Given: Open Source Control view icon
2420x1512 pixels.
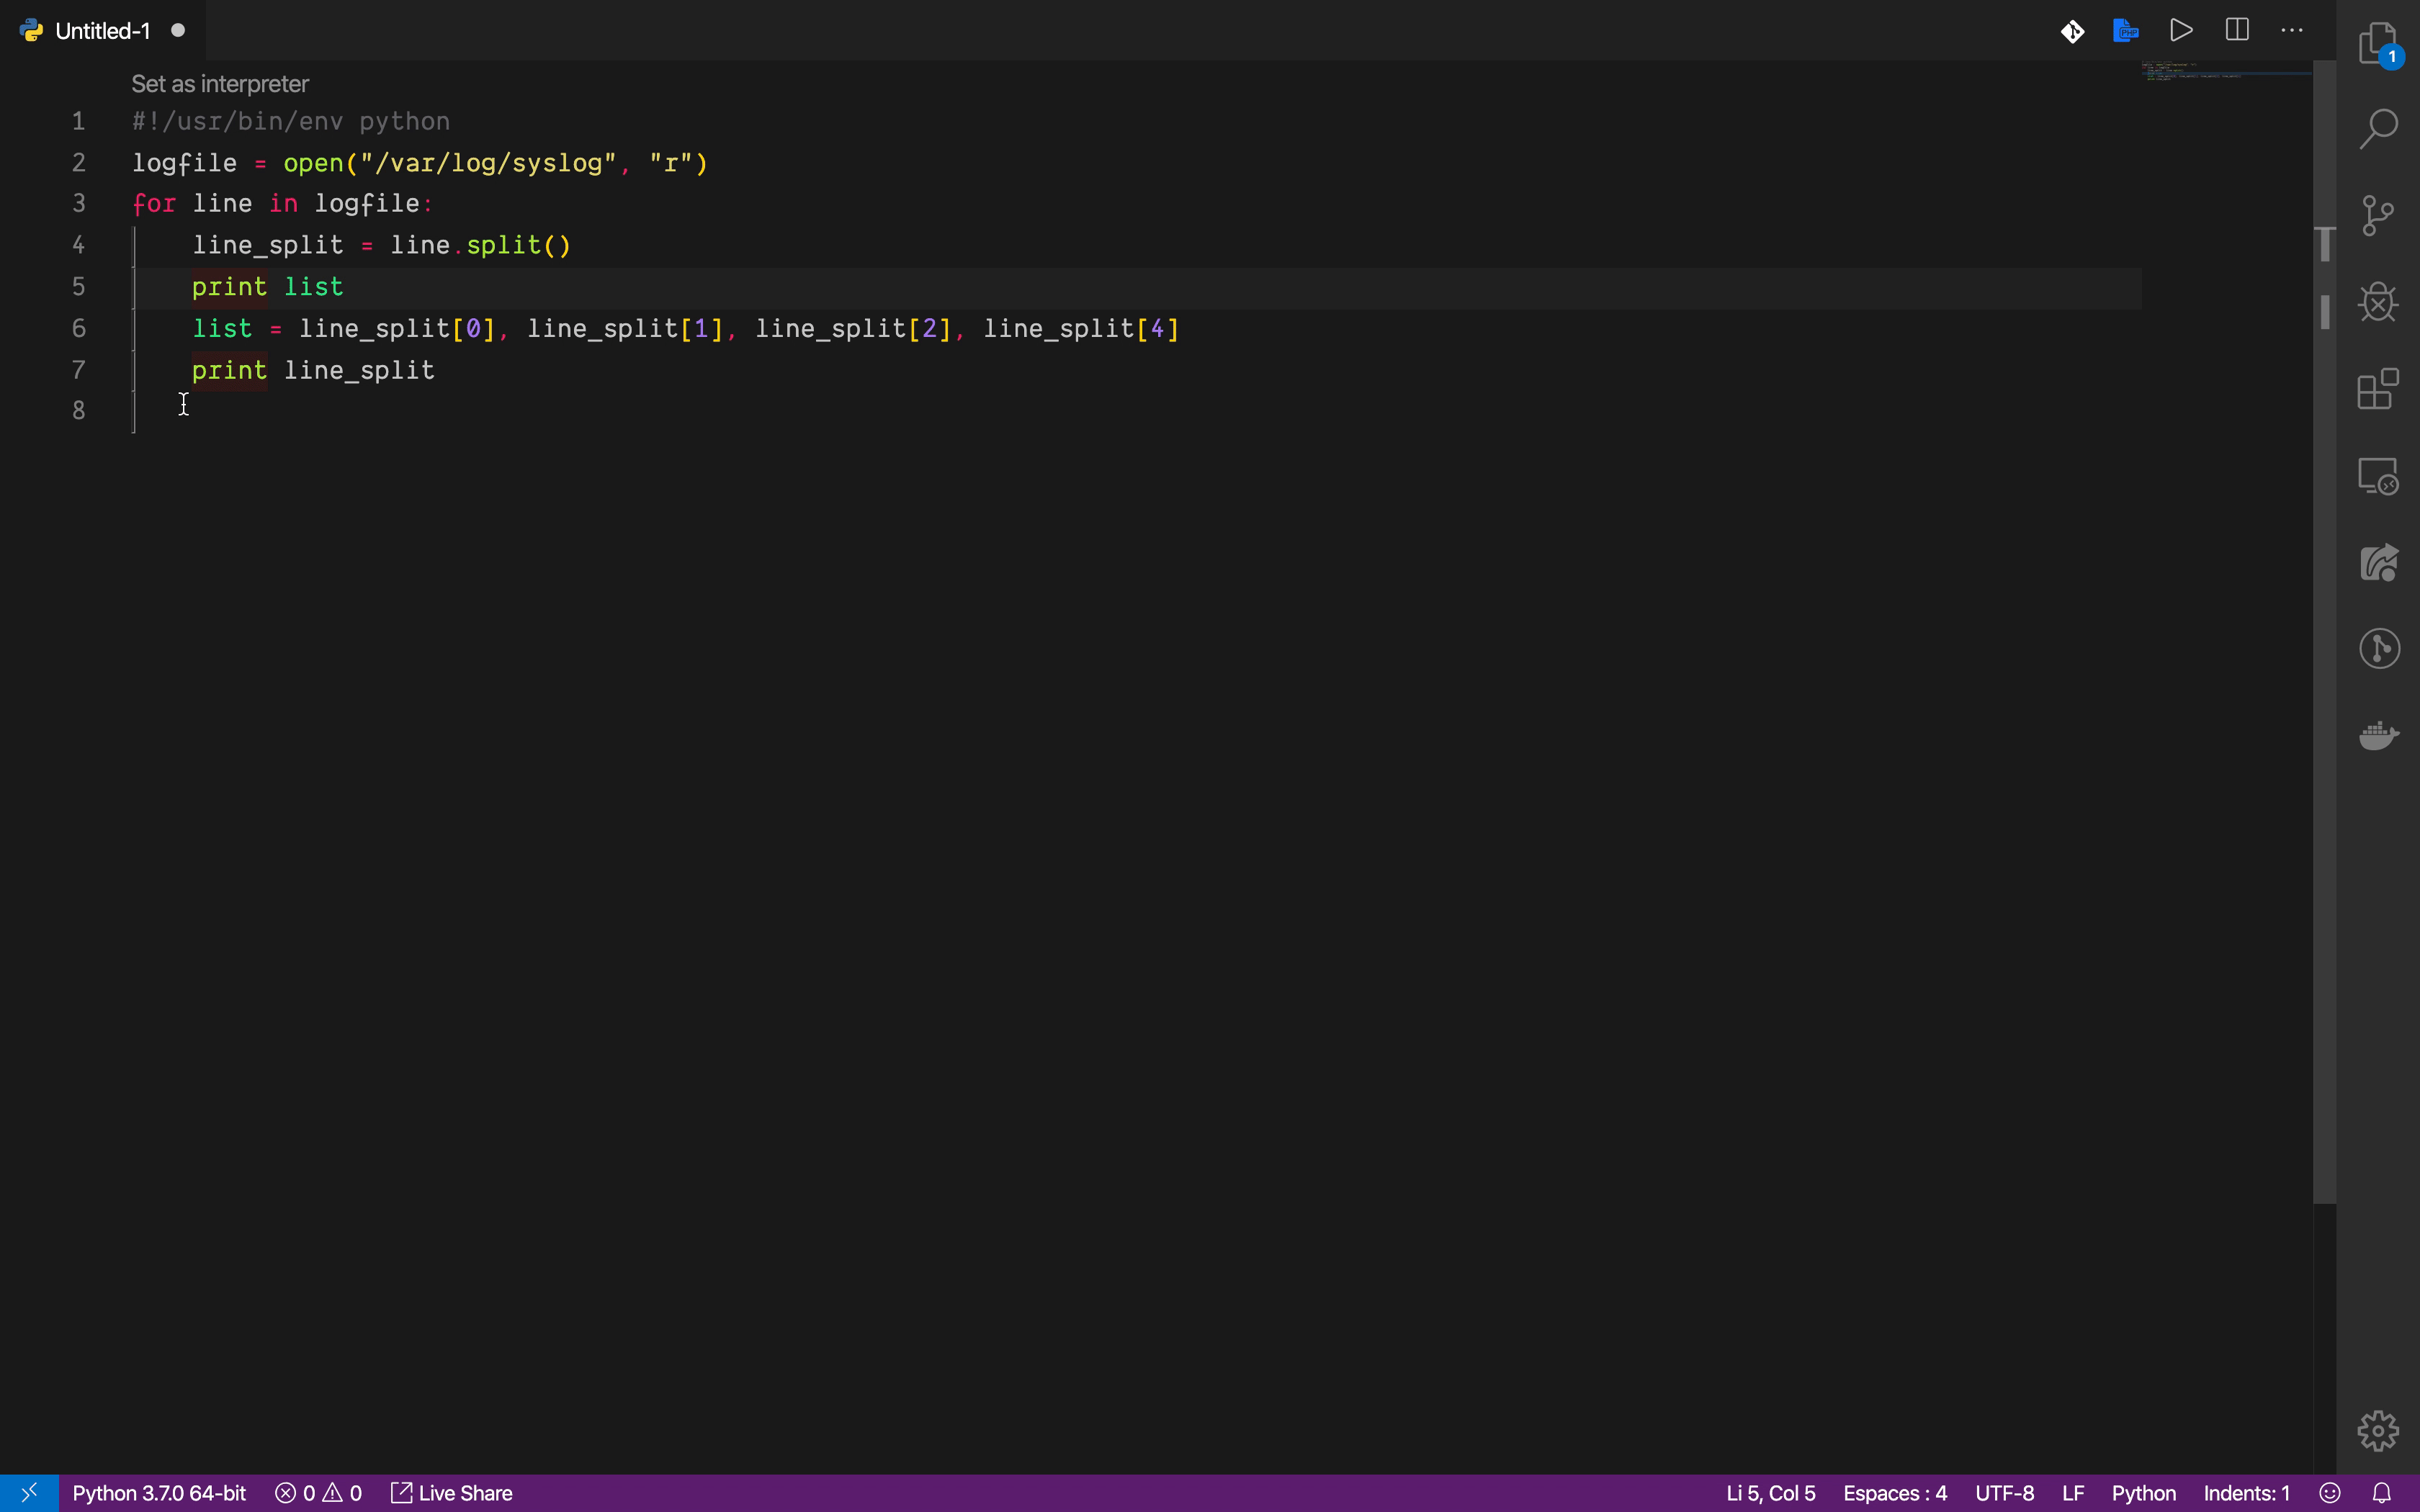Looking at the screenshot, I should pos(2378,215).
